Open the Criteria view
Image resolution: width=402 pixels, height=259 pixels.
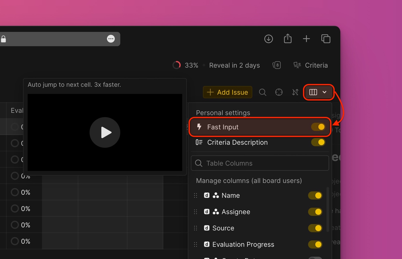click(x=311, y=65)
